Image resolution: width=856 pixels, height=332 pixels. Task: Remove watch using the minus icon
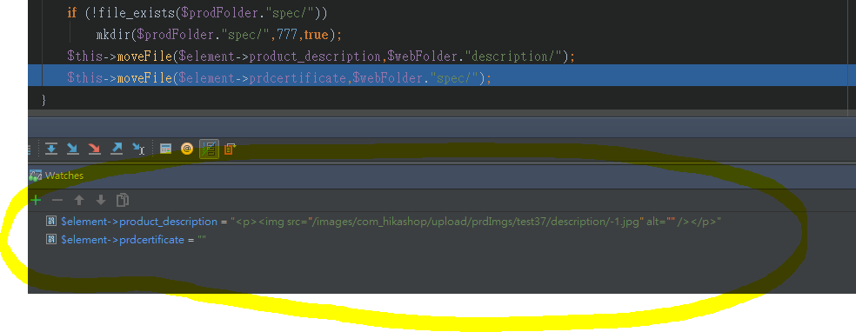[57, 200]
